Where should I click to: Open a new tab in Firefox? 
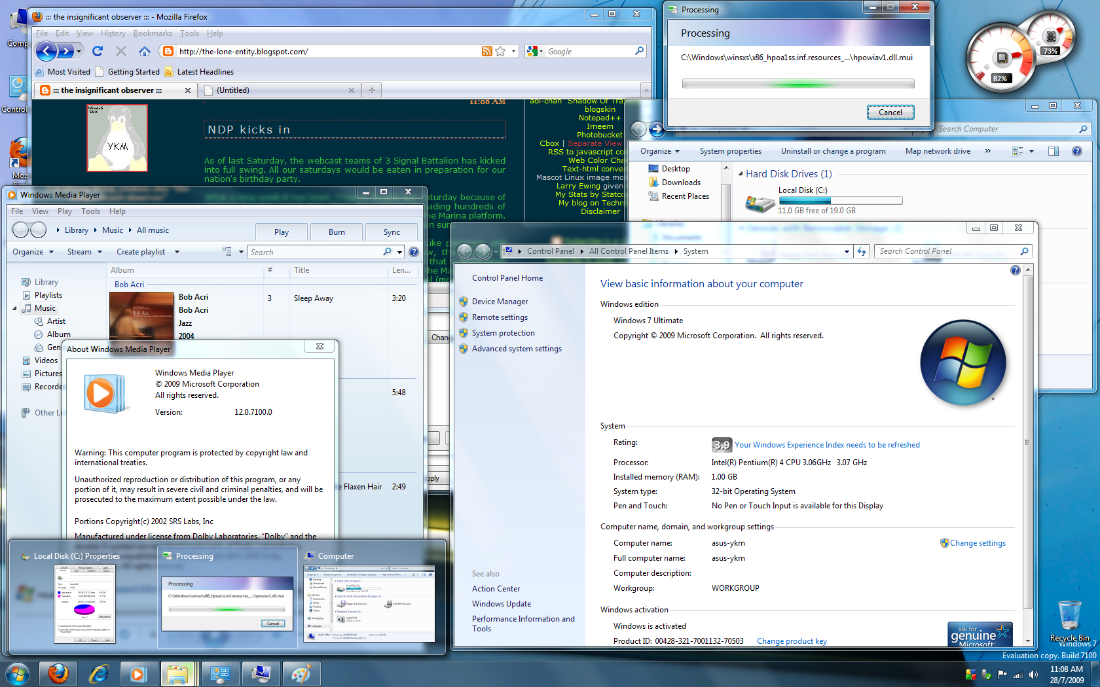tap(372, 90)
